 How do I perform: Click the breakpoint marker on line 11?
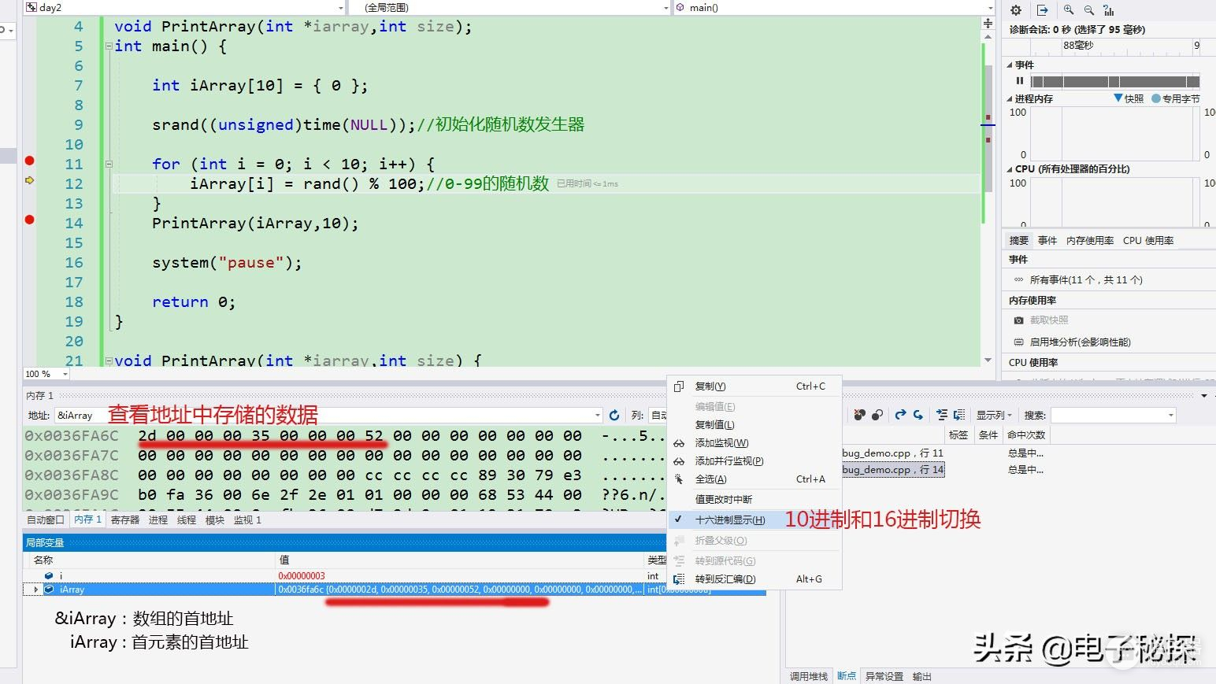click(x=29, y=161)
